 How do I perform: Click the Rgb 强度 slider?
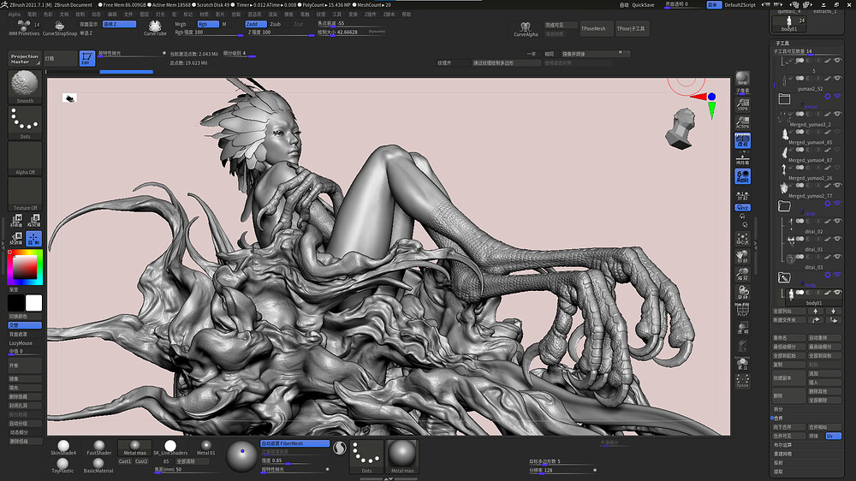[209, 33]
